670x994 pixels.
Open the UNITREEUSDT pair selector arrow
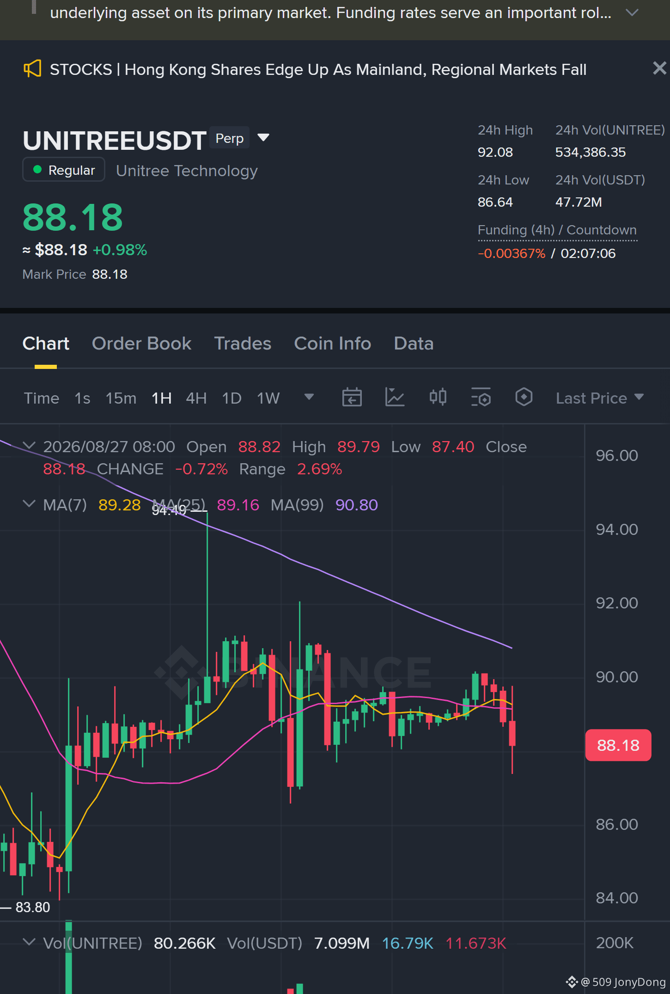(263, 137)
